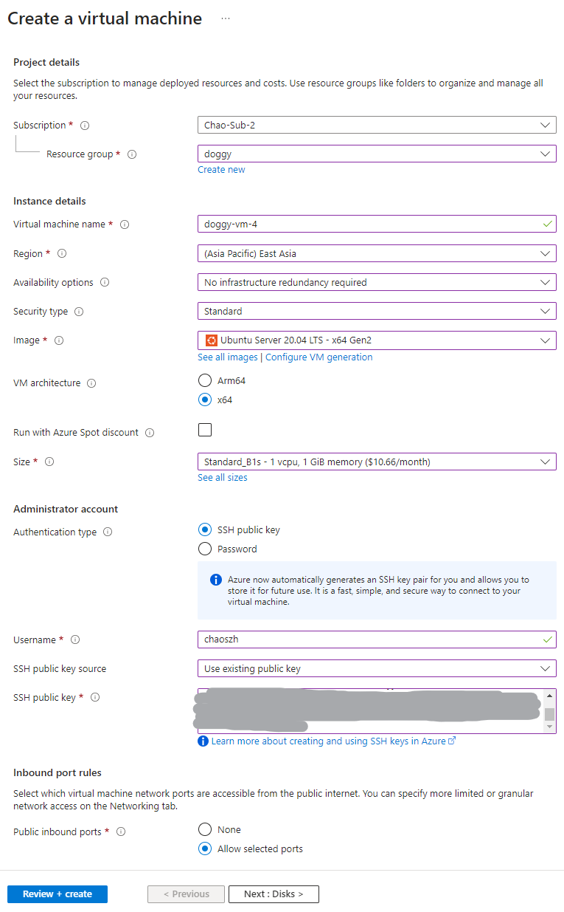Enable Run with Azure Spot discount
Viewport: 564px width, 912px height.
pos(204,429)
